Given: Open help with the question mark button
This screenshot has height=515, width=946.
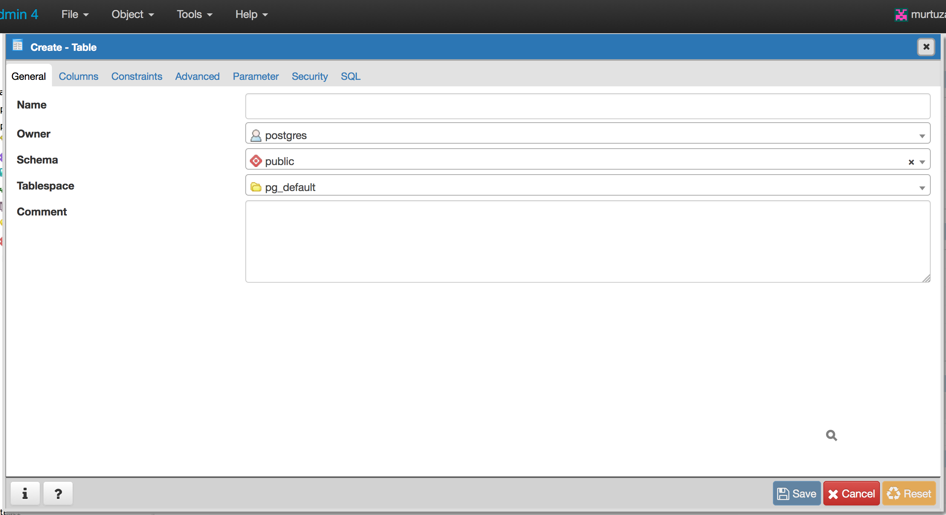Looking at the screenshot, I should coord(58,494).
